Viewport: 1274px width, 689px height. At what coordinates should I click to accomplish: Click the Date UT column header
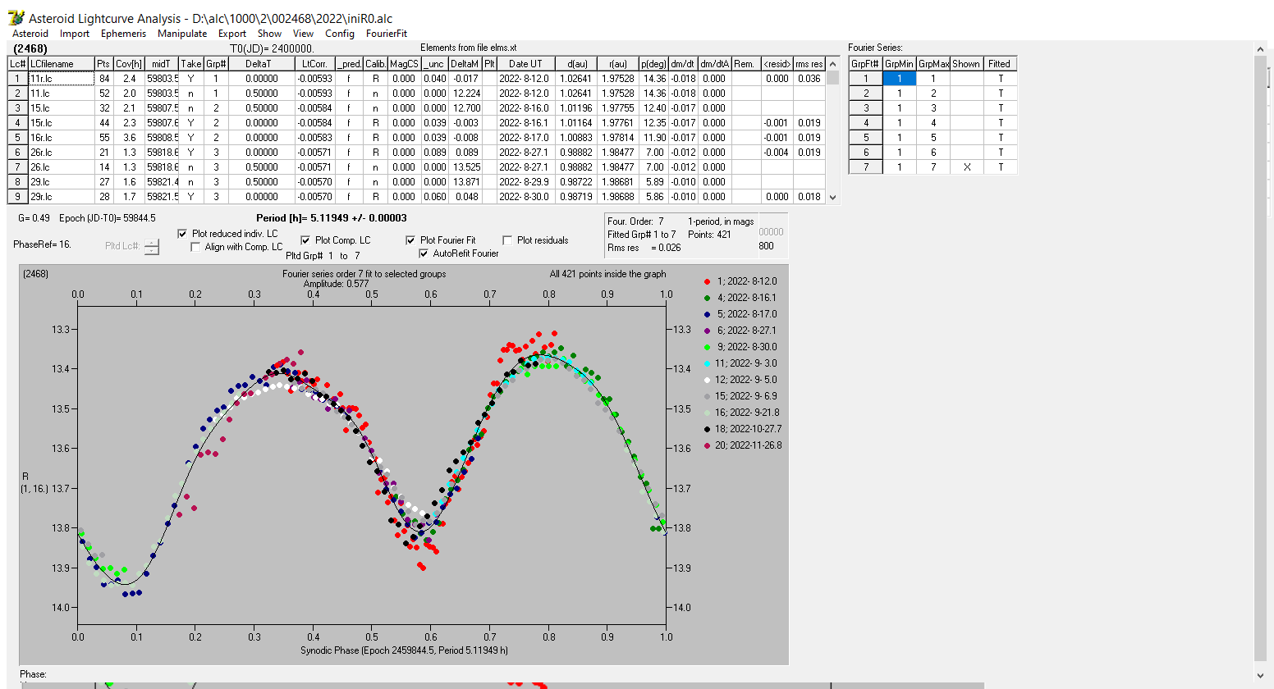[x=525, y=64]
